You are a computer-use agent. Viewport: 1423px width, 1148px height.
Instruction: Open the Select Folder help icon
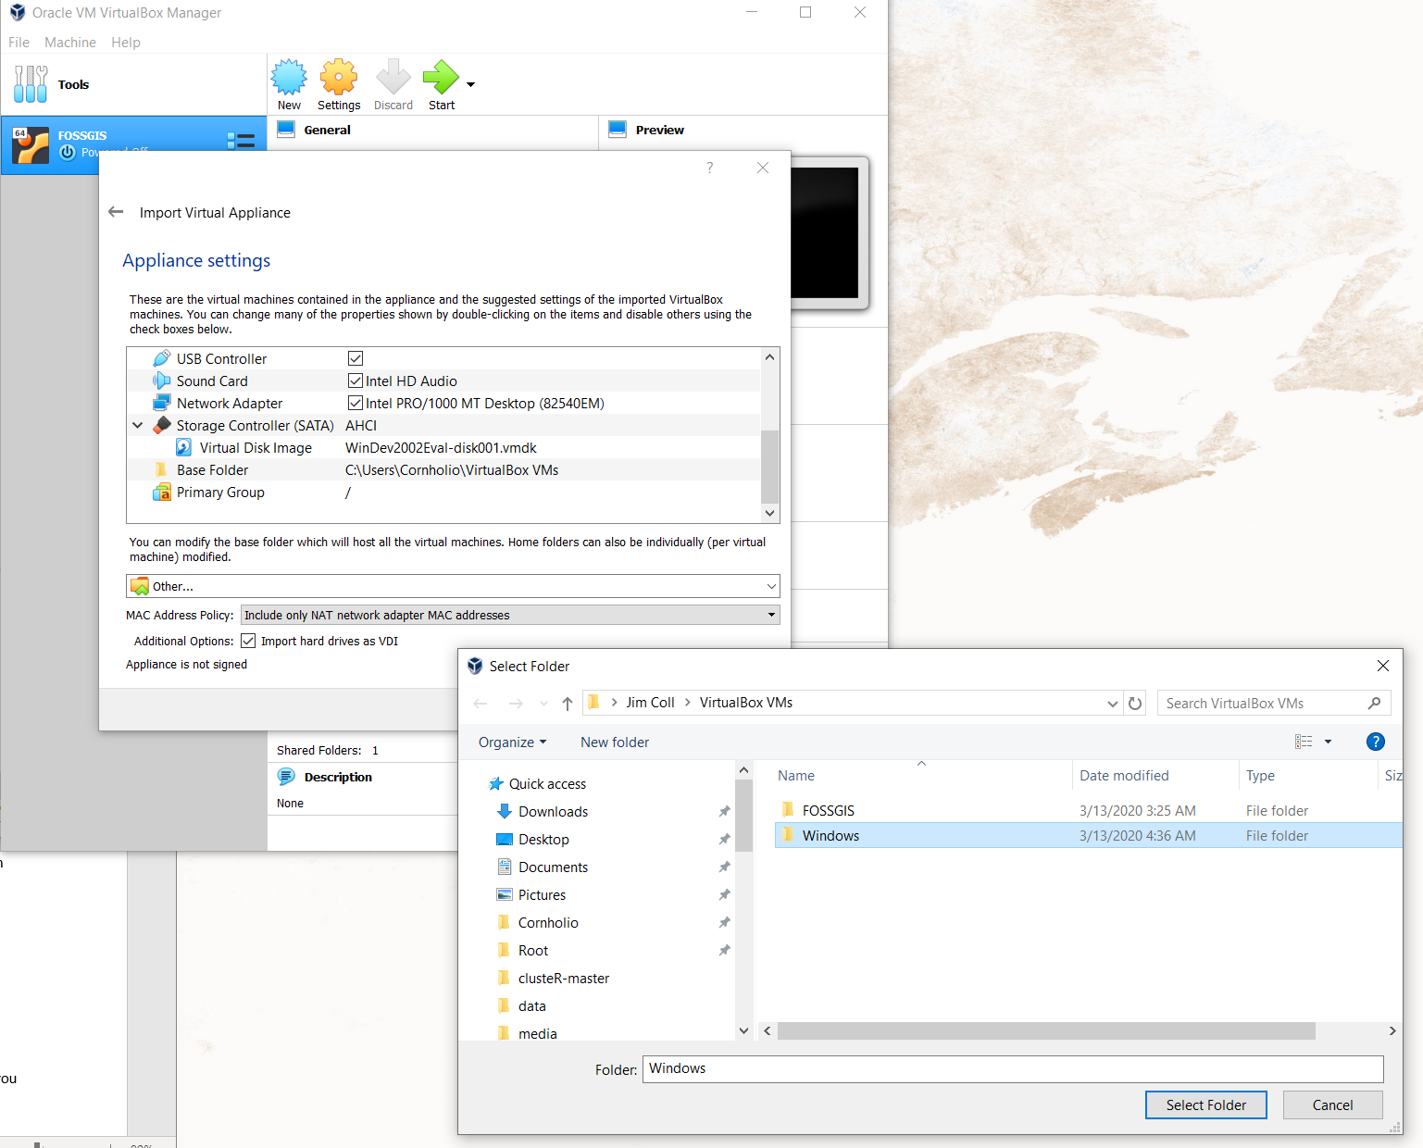[1376, 742]
